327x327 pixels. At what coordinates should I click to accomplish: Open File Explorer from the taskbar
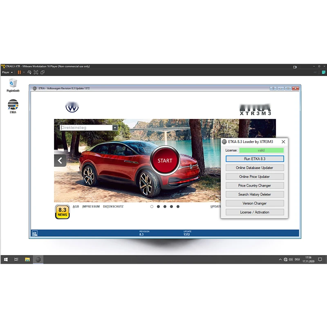point(27,260)
